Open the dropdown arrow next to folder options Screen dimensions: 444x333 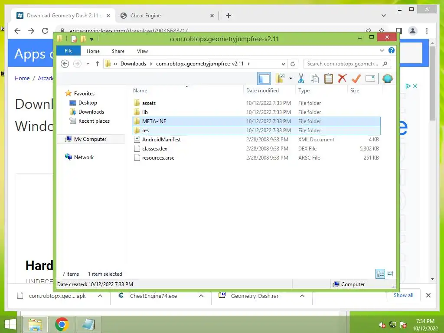(x=291, y=78)
